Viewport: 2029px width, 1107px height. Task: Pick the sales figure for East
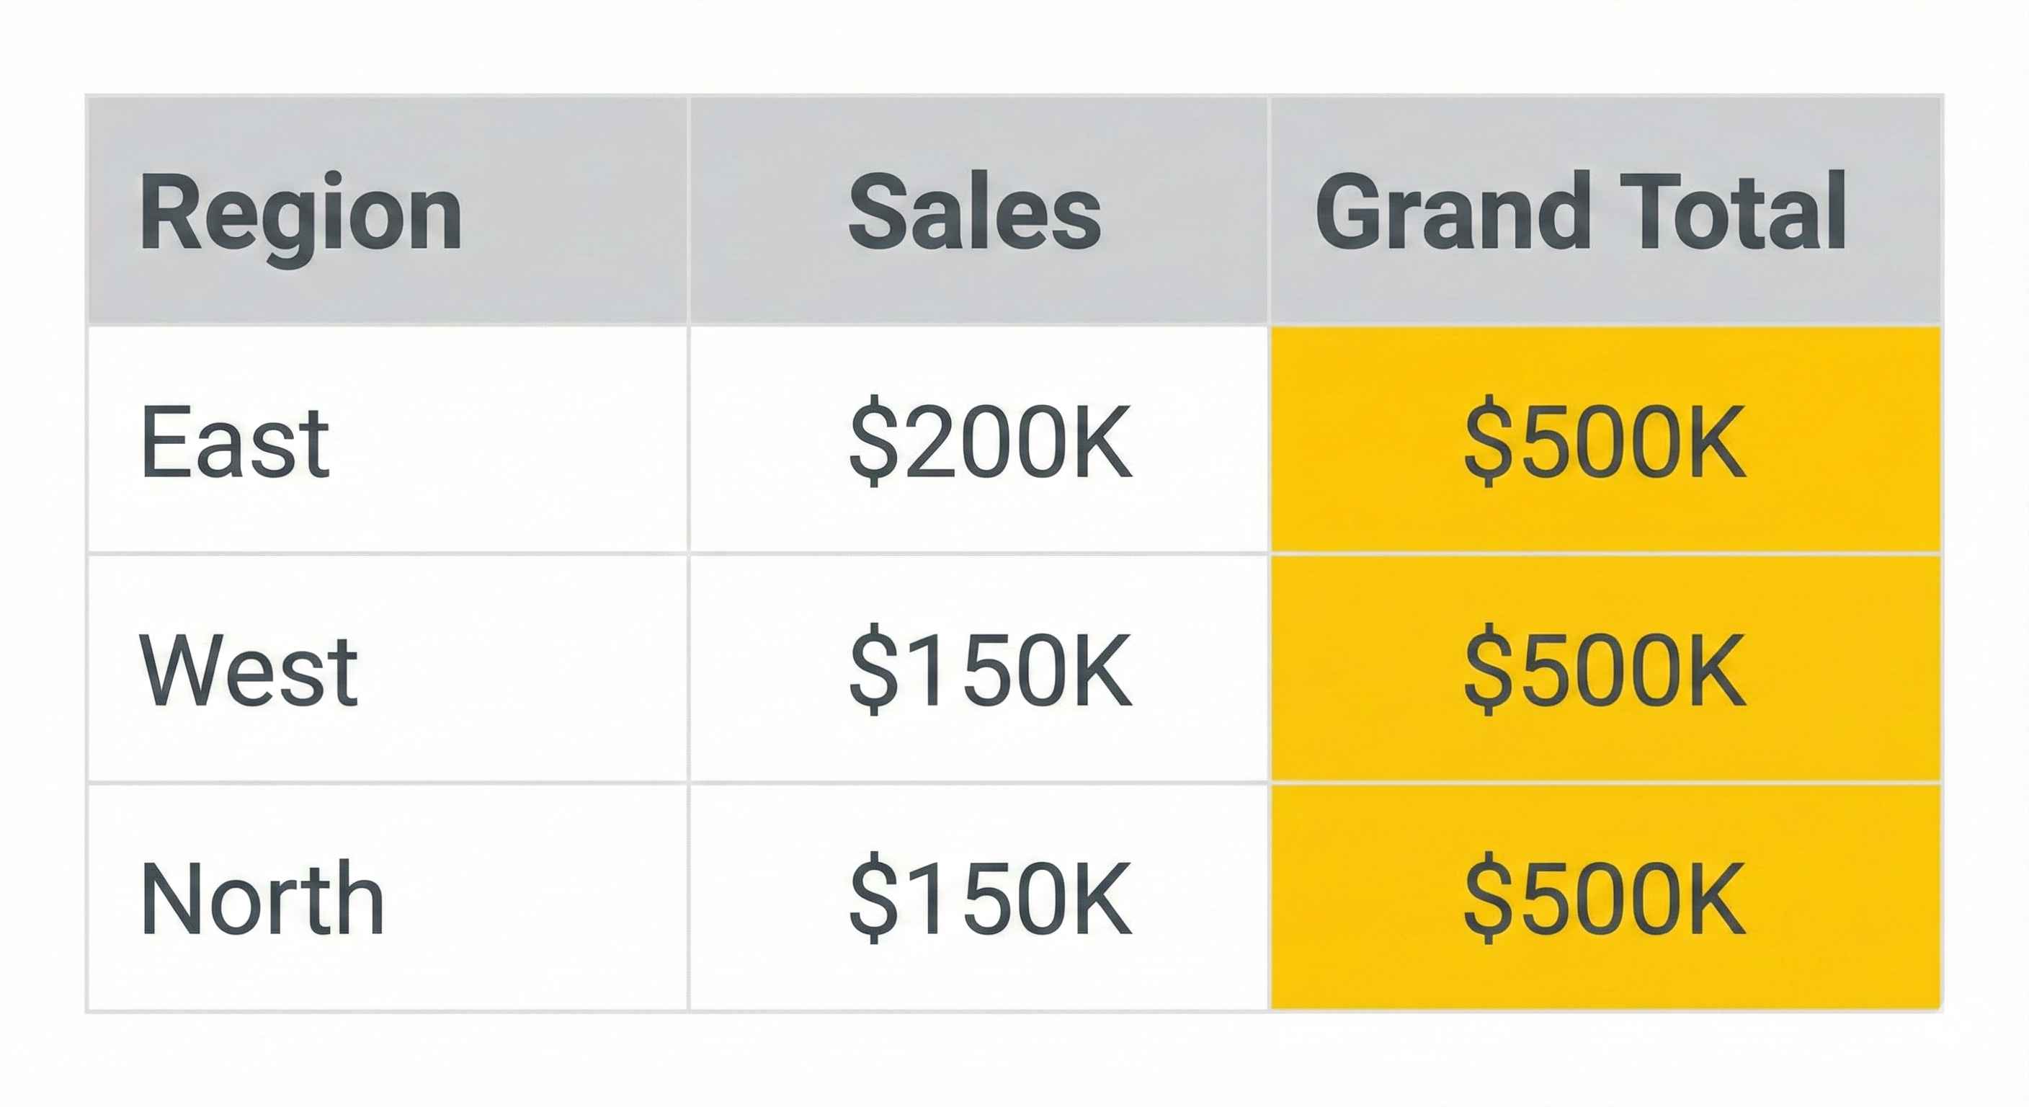coord(990,440)
